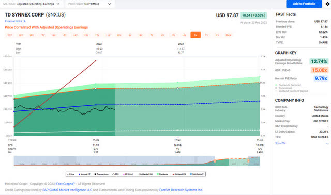The height and width of the screenshot is (195, 331).
Task: Select the 10Y time range tab
Action: [x=119, y=35]
